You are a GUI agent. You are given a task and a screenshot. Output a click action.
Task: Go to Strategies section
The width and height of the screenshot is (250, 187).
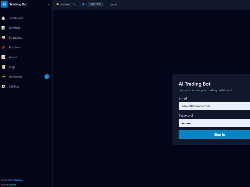[x=15, y=38]
